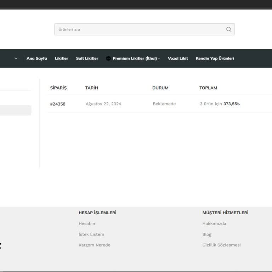Go to Blog from the footer
Screen dimensions: 272x272
coord(207,234)
